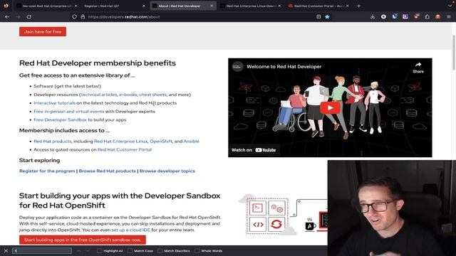Open the downloads panel
The width and height of the screenshot is (456, 256).
pos(373,17)
